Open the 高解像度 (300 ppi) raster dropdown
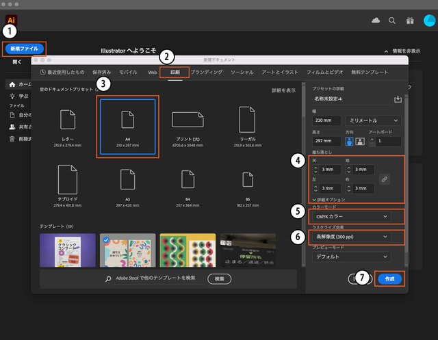 click(x=352, y=237)
